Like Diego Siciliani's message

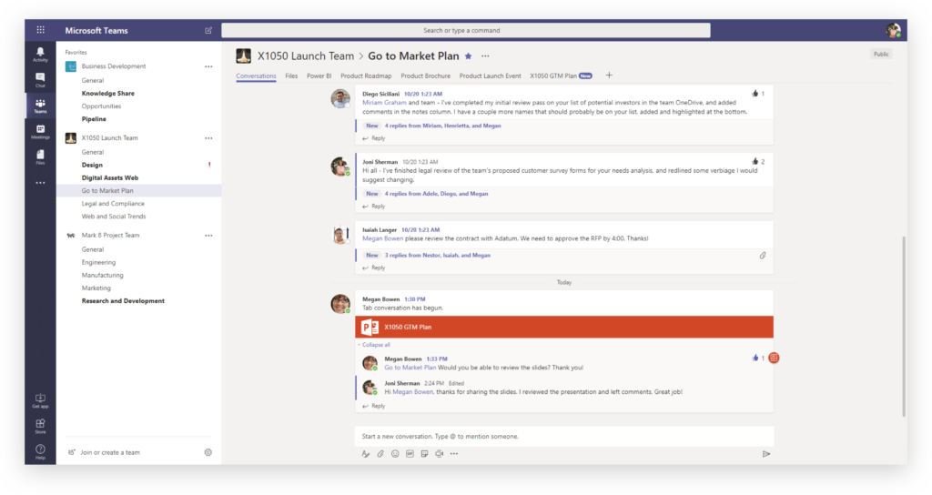755,94
